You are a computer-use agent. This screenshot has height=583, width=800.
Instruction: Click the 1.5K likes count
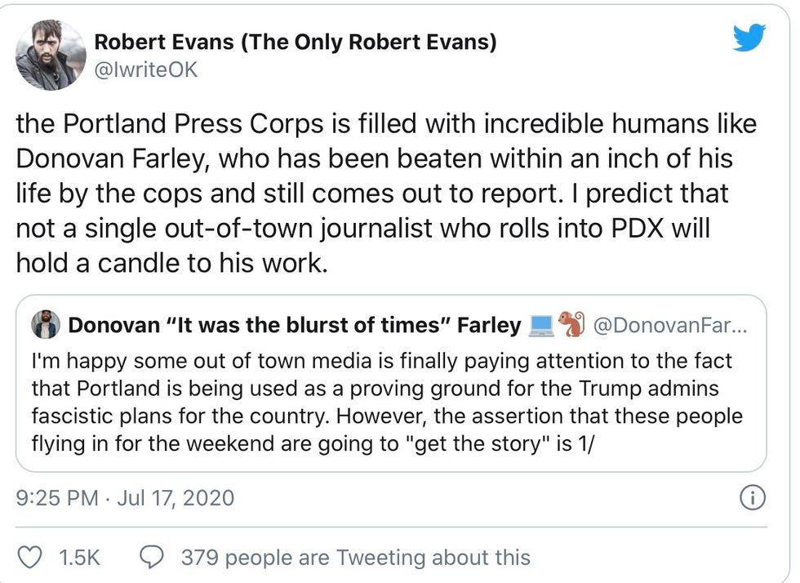click(x=80, y=558)
